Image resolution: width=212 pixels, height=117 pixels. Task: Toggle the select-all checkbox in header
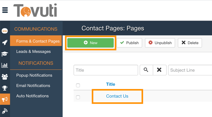pos(78,85)
